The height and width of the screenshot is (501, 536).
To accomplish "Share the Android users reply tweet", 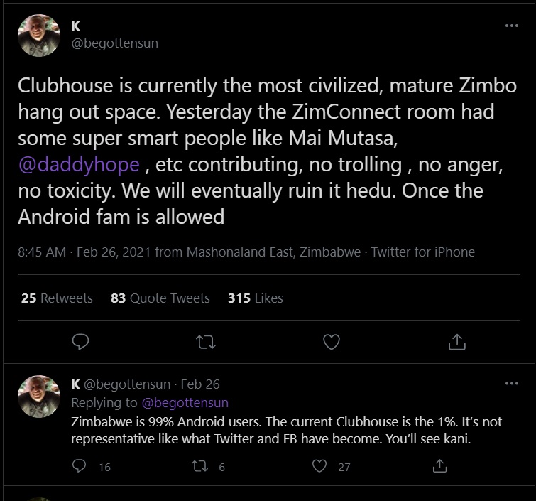I will coord(439,466).
